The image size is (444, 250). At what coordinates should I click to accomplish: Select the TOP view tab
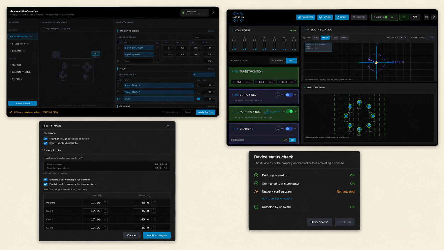coord(316,38)
